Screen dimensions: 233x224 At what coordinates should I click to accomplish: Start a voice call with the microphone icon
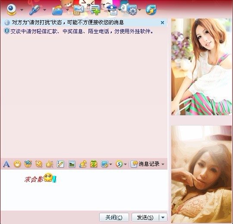(35, 10)
